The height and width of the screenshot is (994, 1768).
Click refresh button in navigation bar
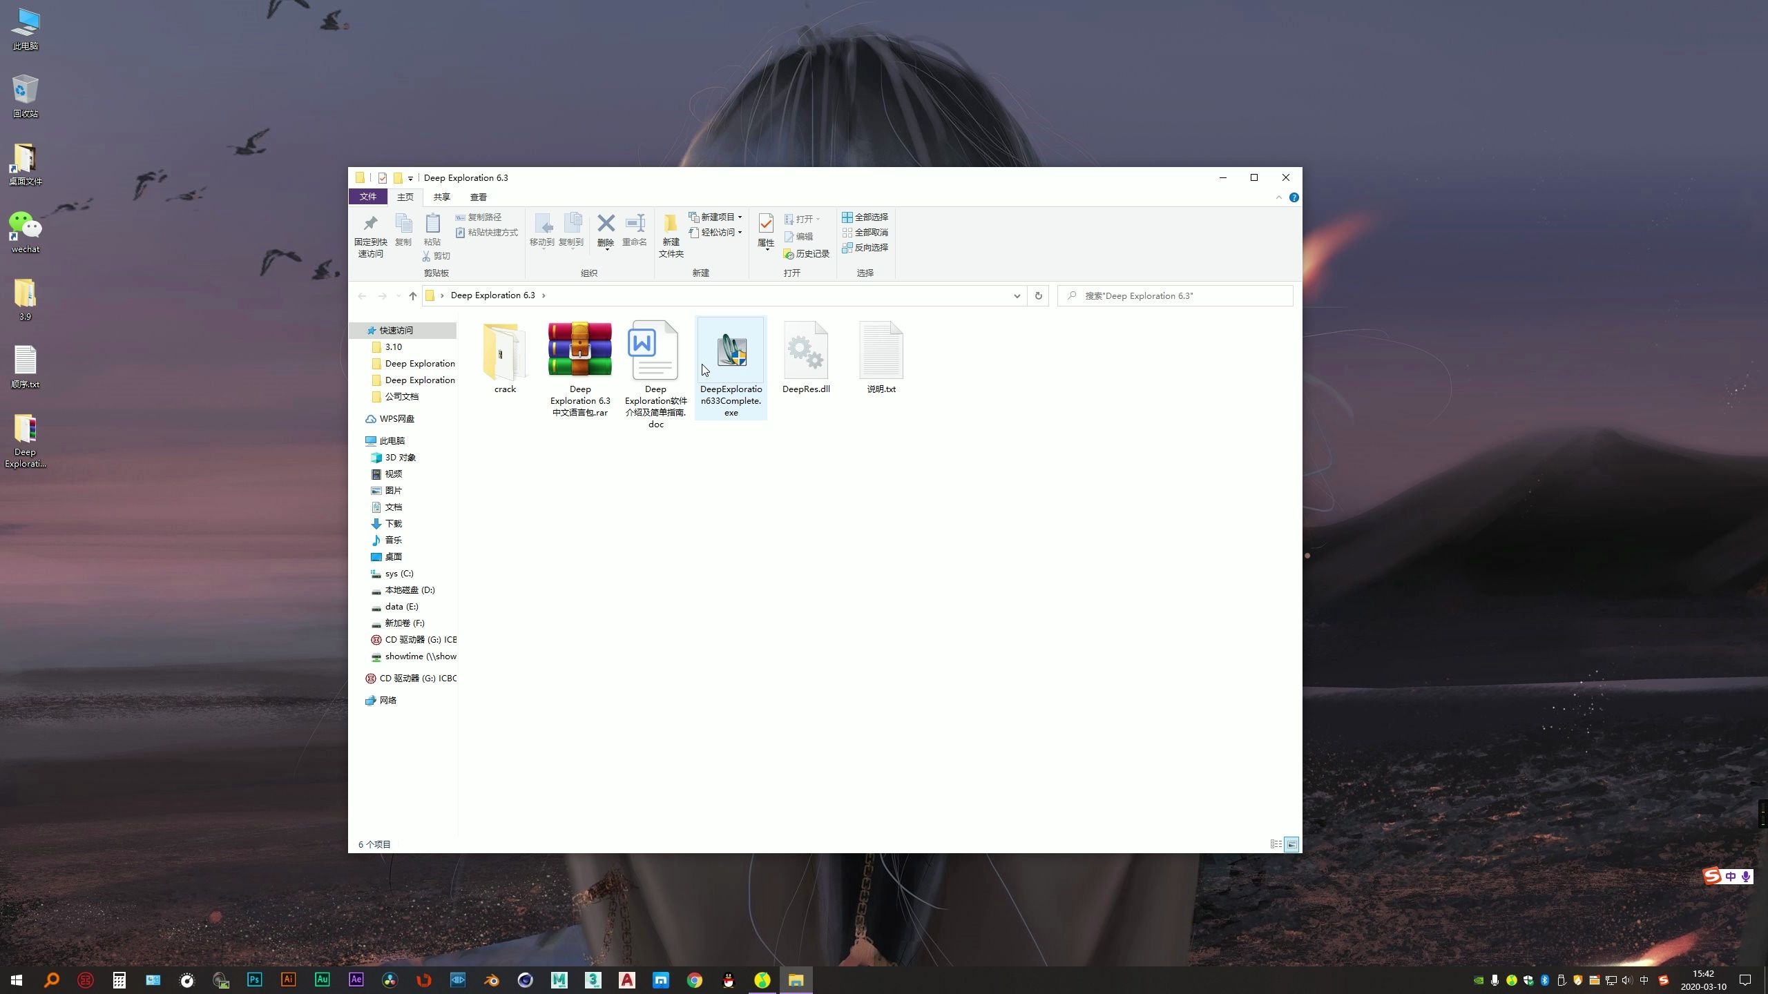point(1039,296)
